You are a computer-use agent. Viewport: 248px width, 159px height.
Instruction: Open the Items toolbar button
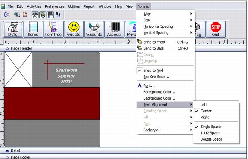[33, 29]
